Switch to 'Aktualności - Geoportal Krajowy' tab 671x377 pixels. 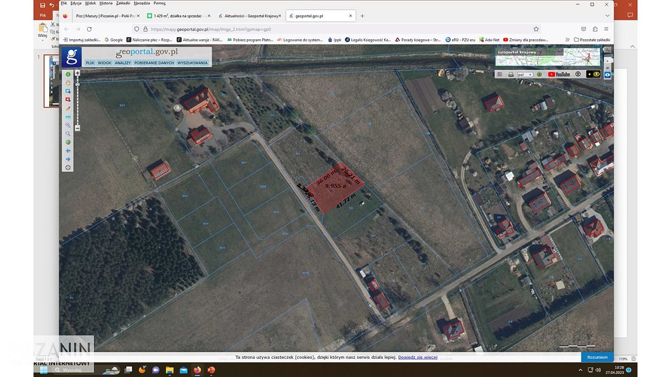251,16
